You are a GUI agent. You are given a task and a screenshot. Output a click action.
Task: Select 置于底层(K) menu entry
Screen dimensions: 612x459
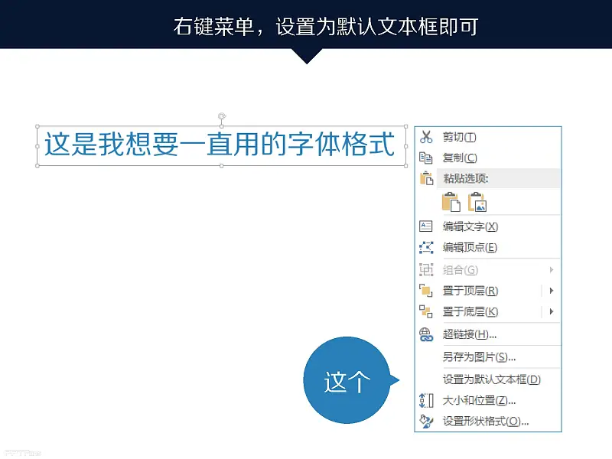coord(488,311)
